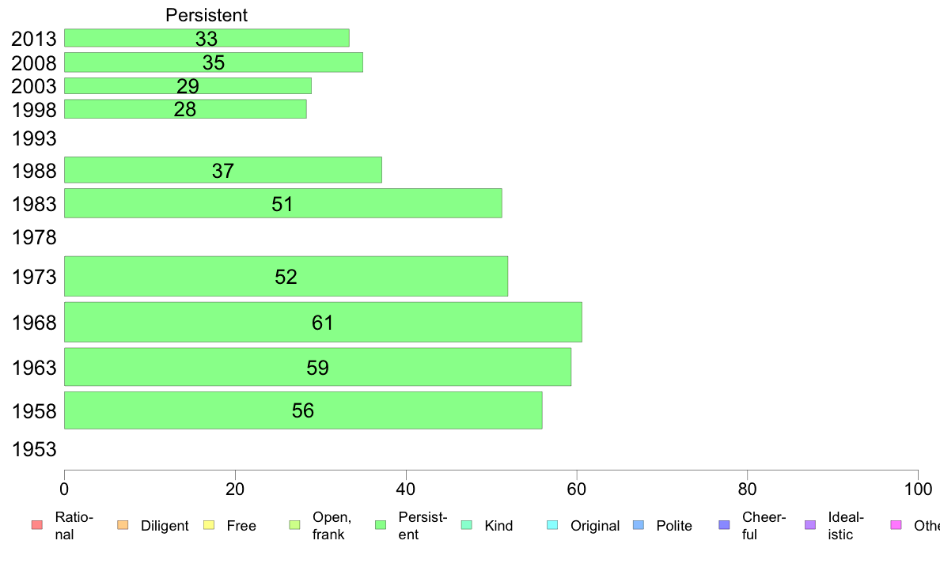
Task: Click the Persistent chart title
Action: pyautogui.click(x=207, y=15)
